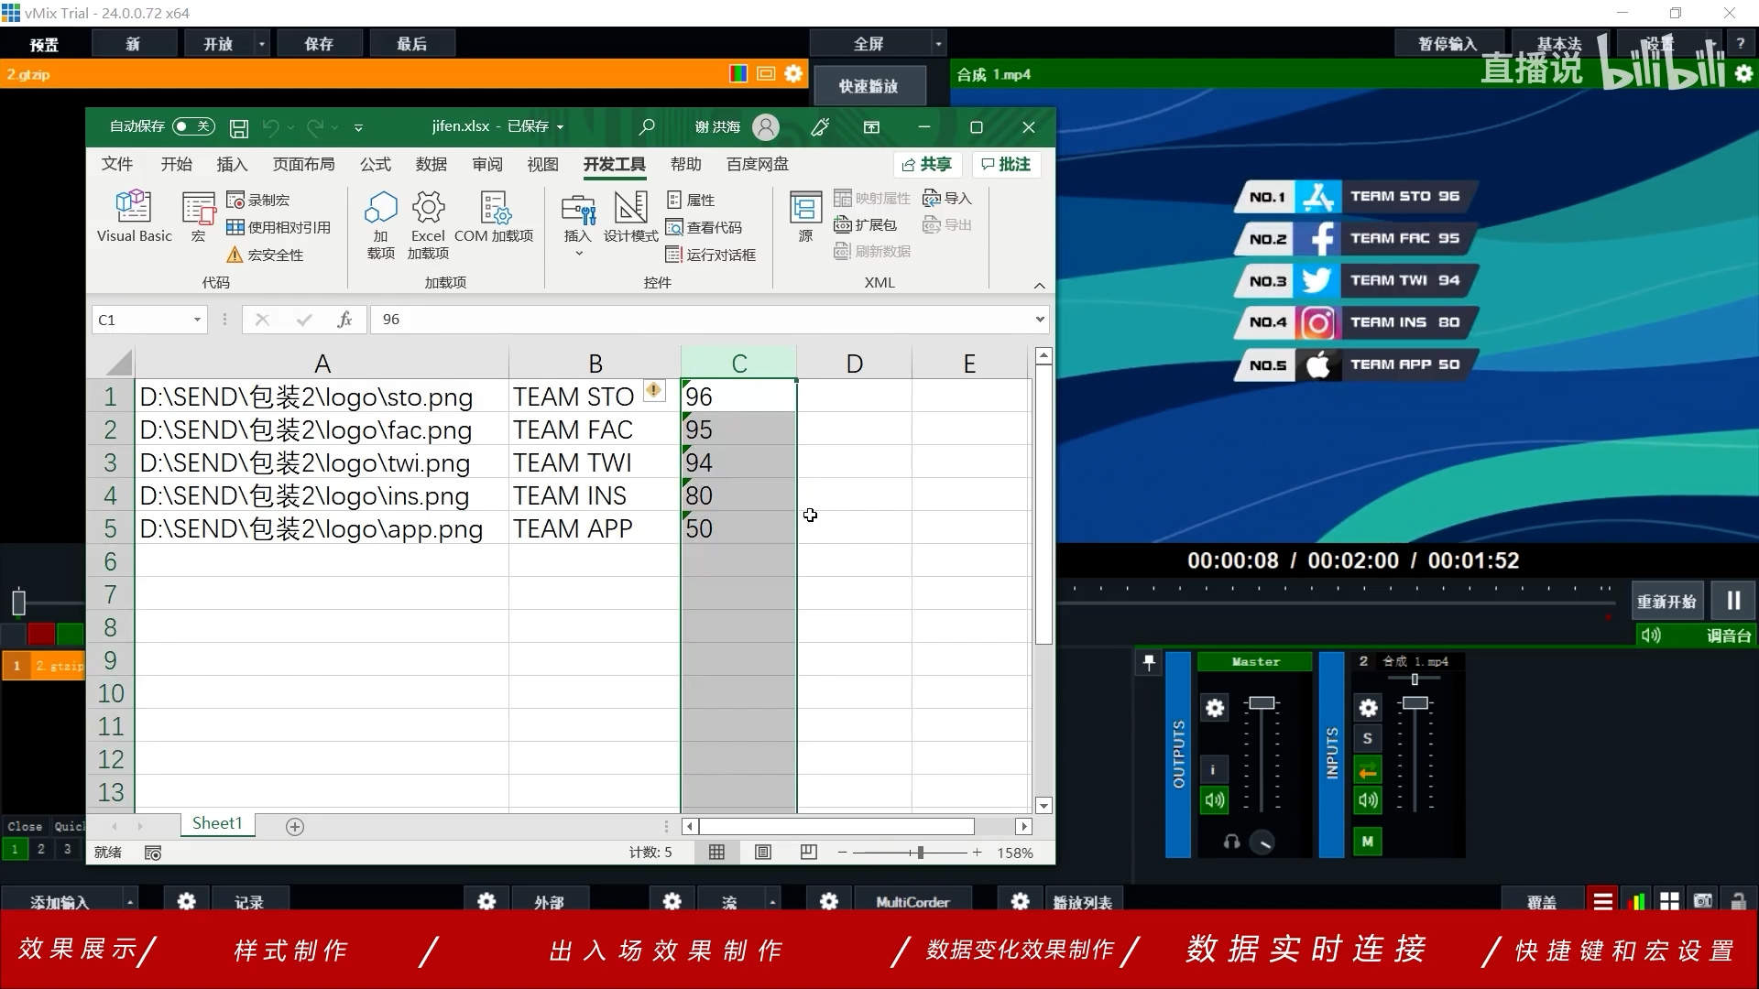
Task: Click the Page Layout view icon
Action: (762, 853)
